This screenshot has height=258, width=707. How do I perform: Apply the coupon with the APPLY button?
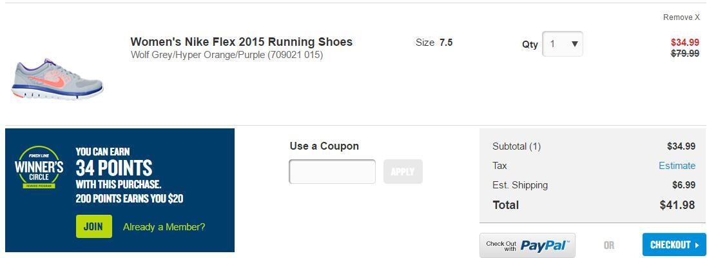click(403, 172)
